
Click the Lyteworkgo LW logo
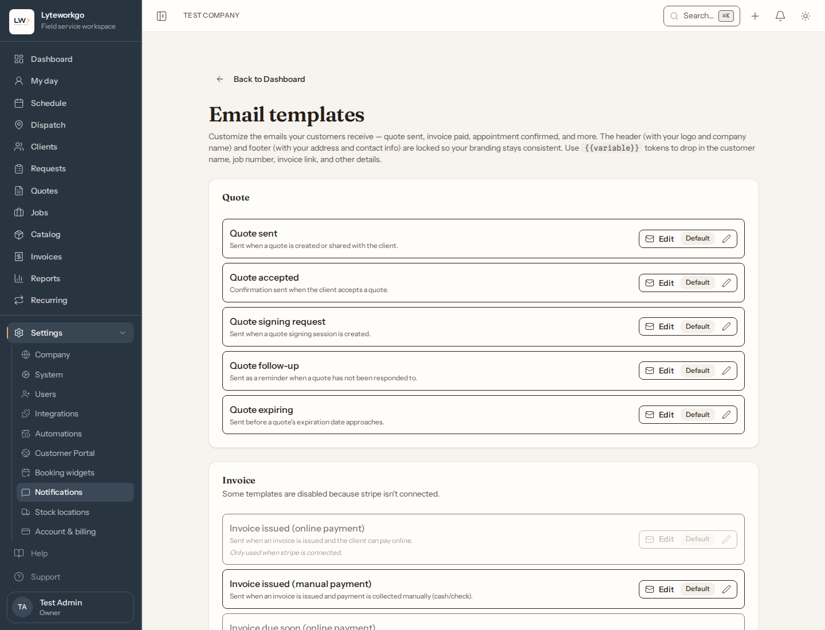coord(22,21)
